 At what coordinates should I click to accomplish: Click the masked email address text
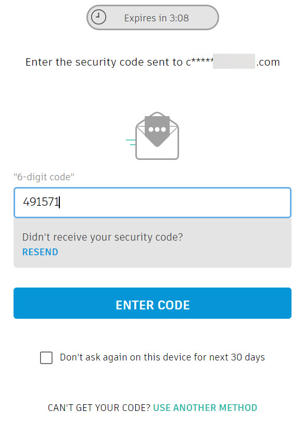pos(233,61)
